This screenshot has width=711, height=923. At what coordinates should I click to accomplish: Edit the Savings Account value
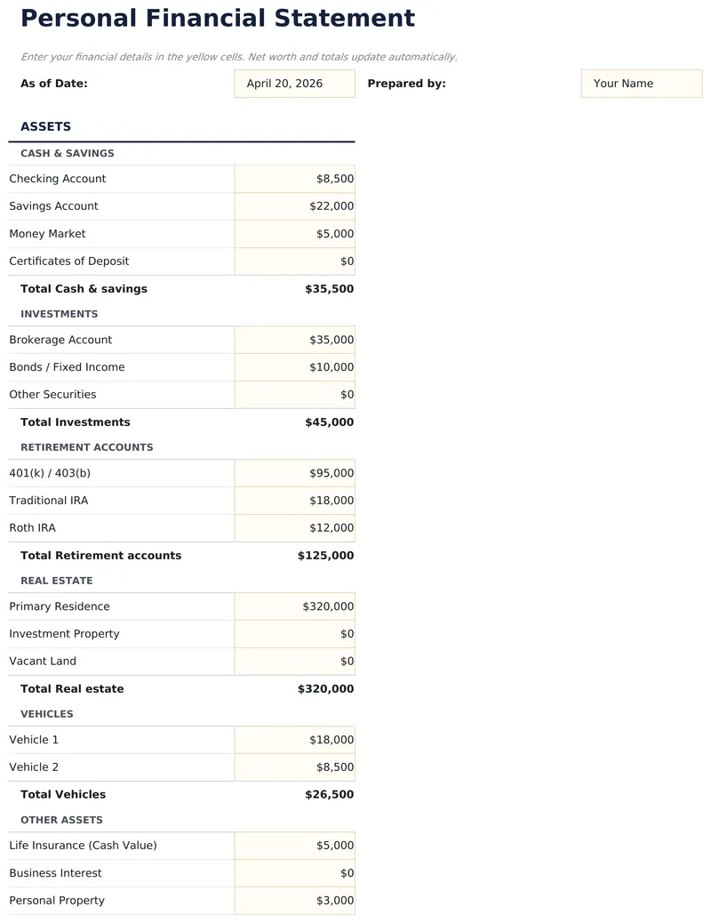point(294,205)
